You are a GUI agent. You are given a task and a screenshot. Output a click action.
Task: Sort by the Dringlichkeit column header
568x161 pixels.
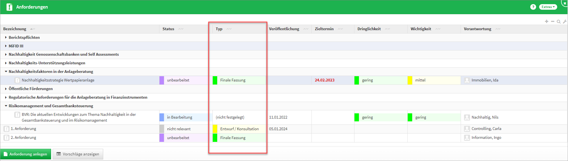[x=369, y=29]
